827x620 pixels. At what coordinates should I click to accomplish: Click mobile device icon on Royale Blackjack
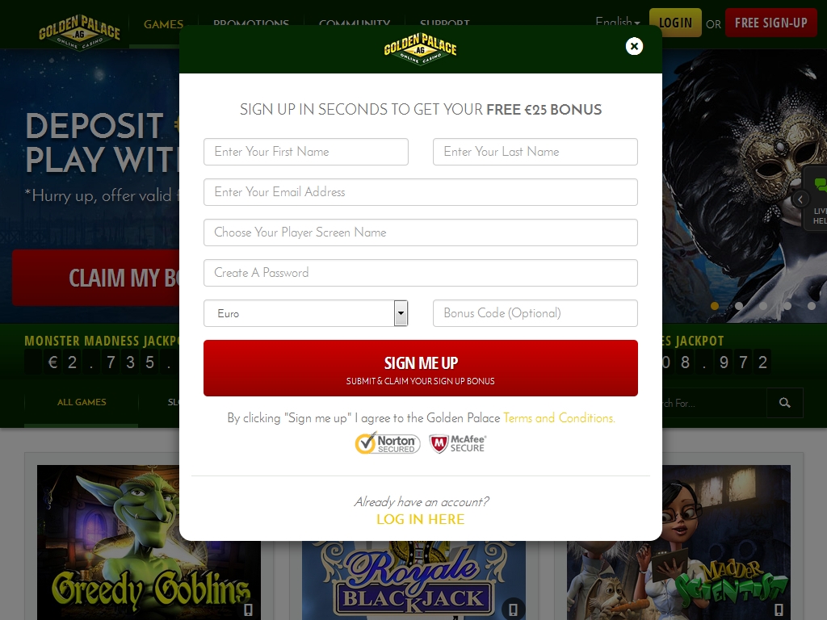[x=513, y=609]
